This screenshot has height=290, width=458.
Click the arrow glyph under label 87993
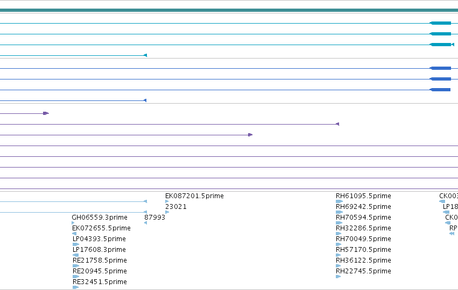[x=145, y=223]
